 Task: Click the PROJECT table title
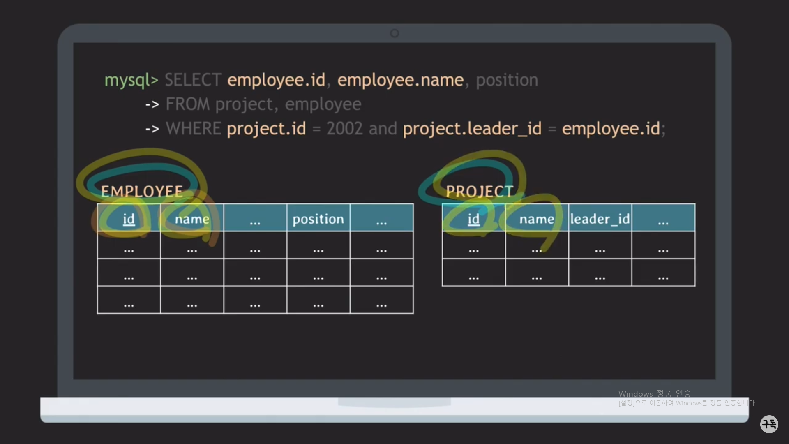[x=480, y=192]
